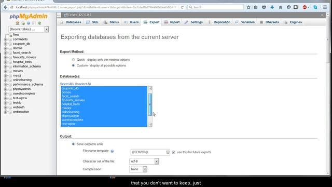Expand the comments database tree node

6,39
